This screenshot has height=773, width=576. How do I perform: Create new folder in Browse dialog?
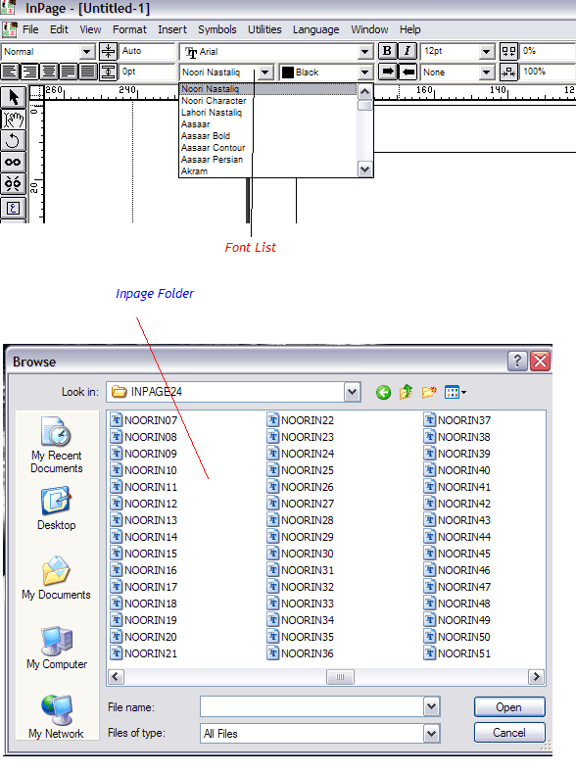(429, 393)
